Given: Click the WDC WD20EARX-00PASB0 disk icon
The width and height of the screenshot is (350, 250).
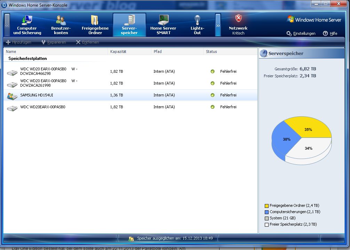Looking at the screenshot, I should click(x=12, y=108).
